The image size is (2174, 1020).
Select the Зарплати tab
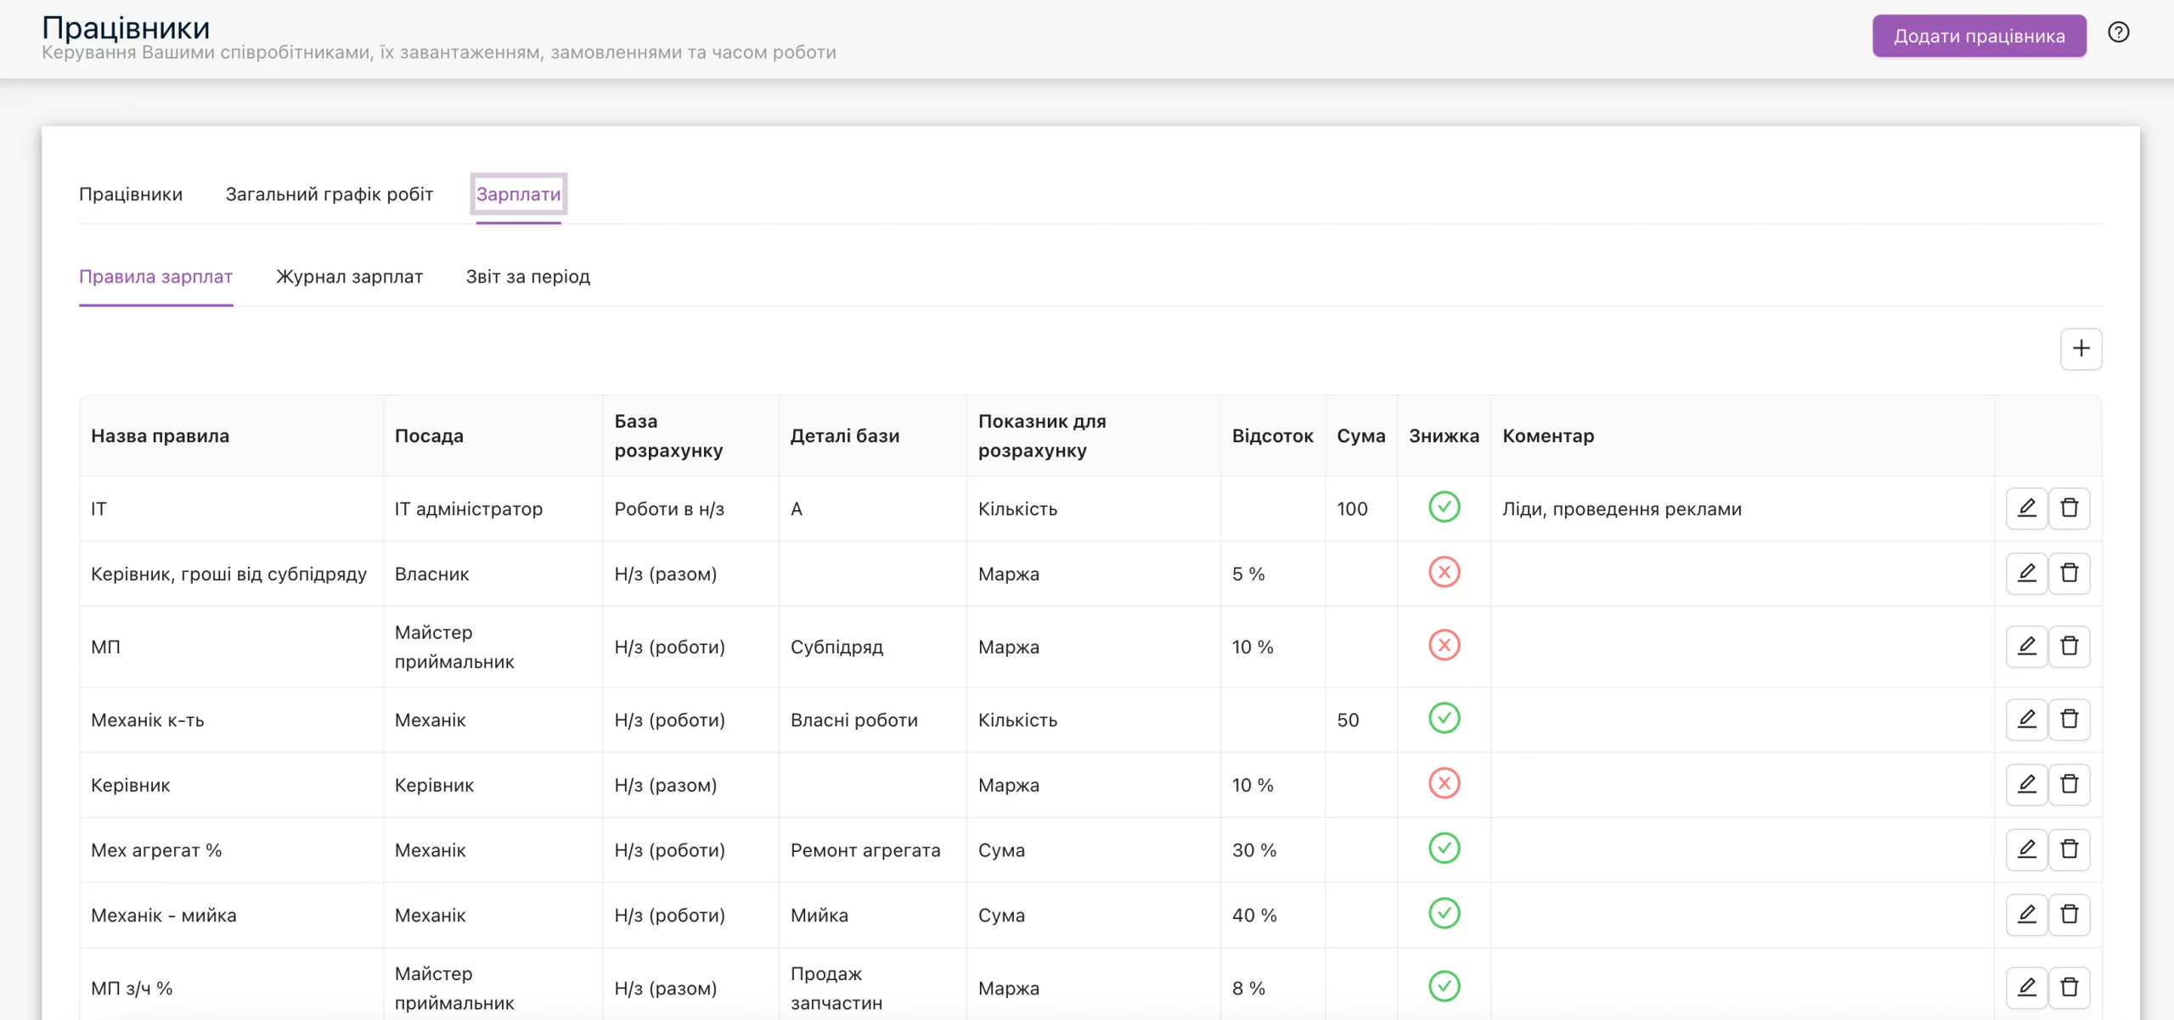[518, 194]
